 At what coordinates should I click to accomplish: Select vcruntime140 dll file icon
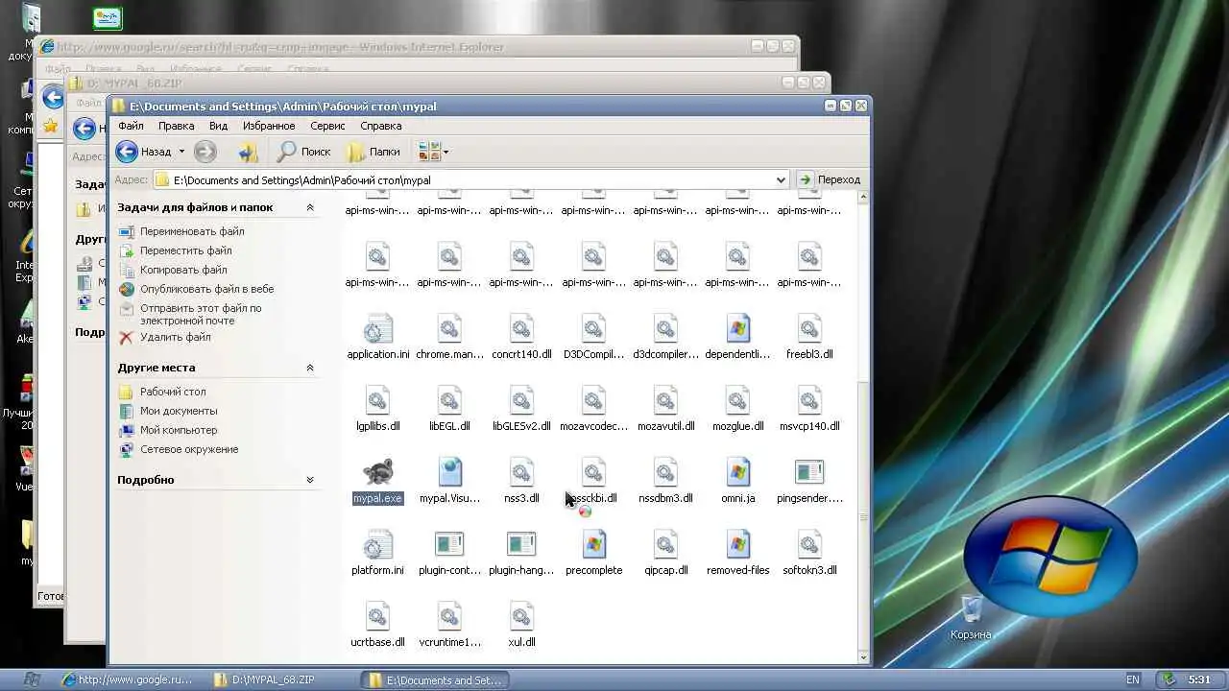(x=449, y=615)
